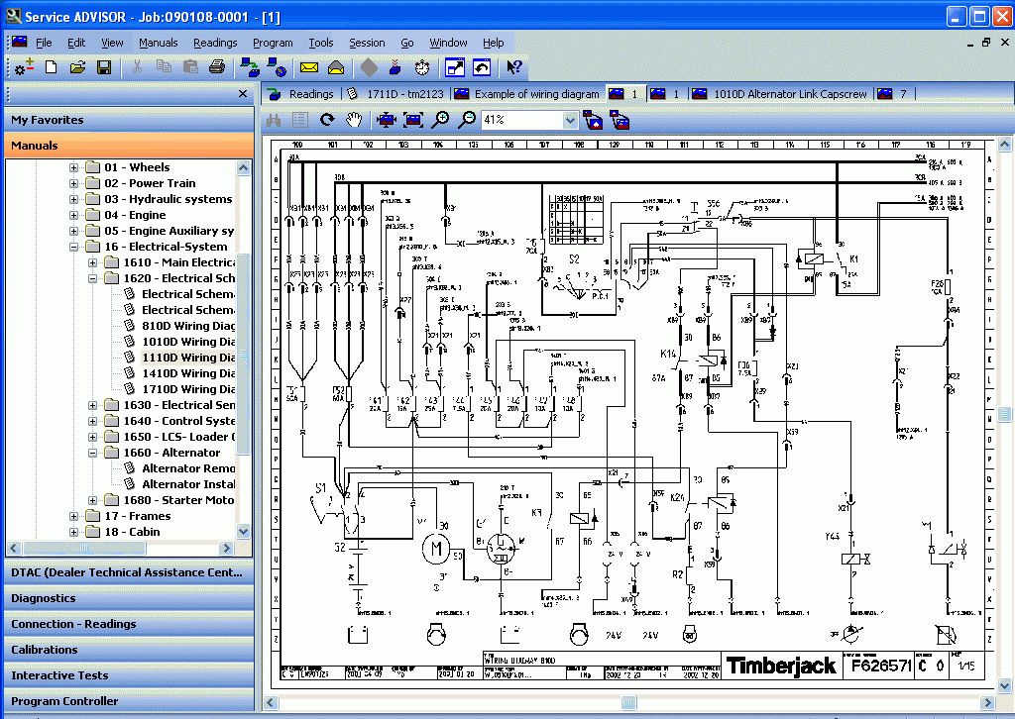This screenshot has width=1015, height=719.
Task: Switch to Example of wiring diagram tab
Action: click(x=527, y=94)
